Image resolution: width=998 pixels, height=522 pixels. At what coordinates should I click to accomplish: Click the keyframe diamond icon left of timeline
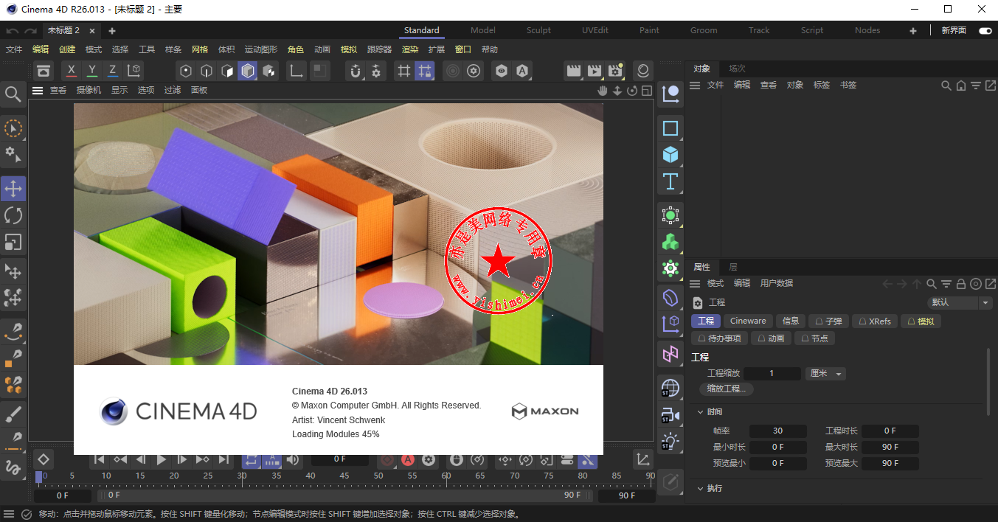point(44,459)
